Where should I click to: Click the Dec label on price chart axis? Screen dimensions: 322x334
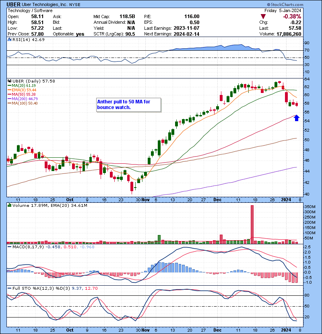coord(217,200)
